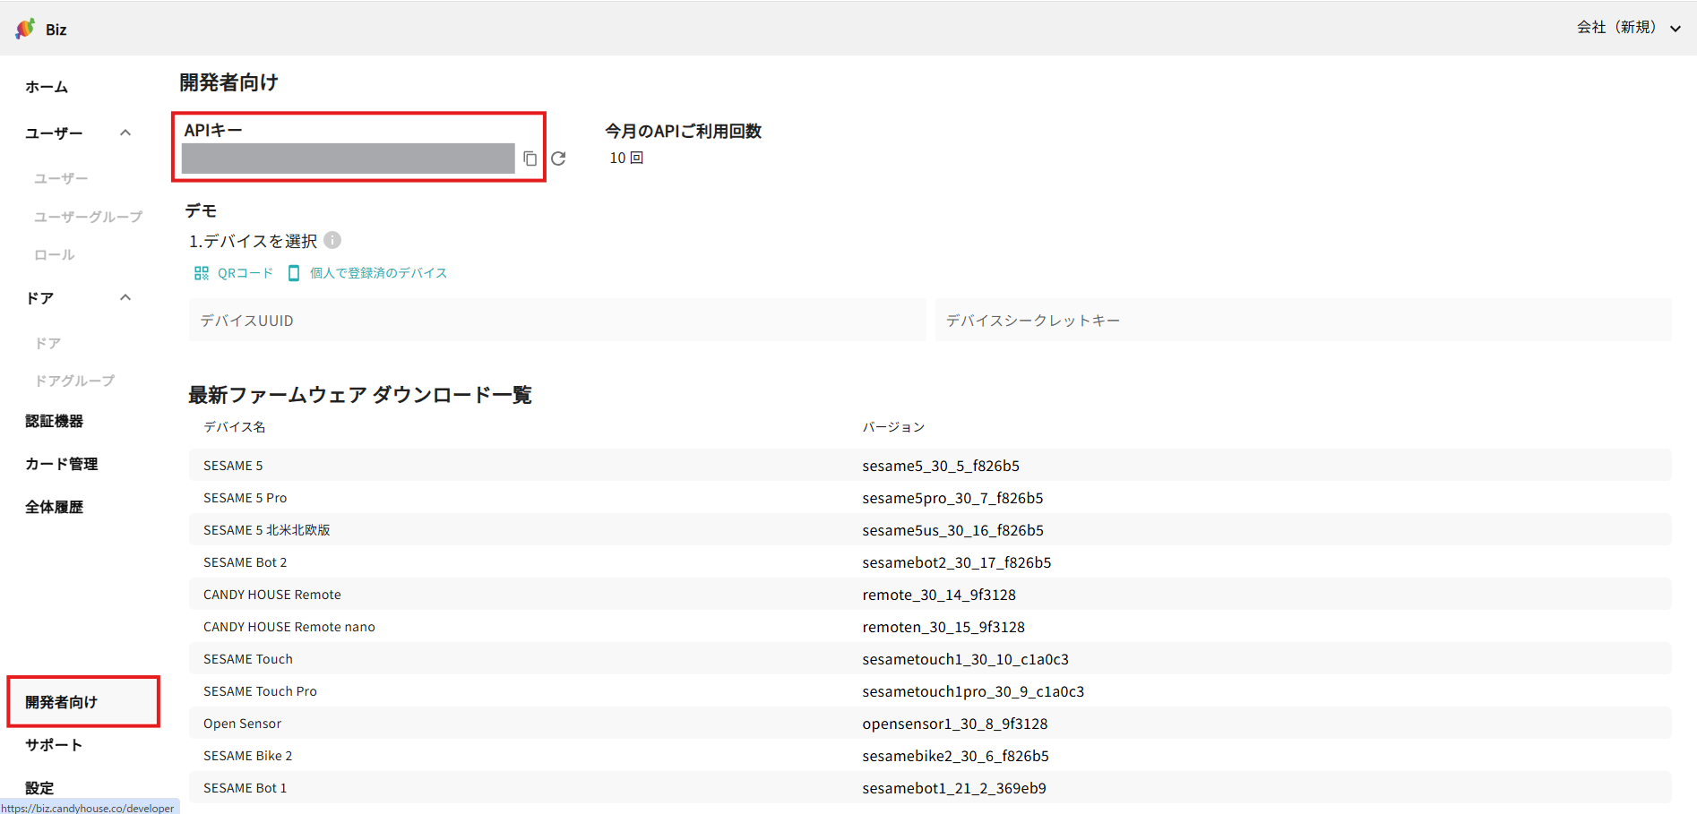Click the QRコード link
The height and width of the screenshot is (814, 1697).
click(245, 273)
